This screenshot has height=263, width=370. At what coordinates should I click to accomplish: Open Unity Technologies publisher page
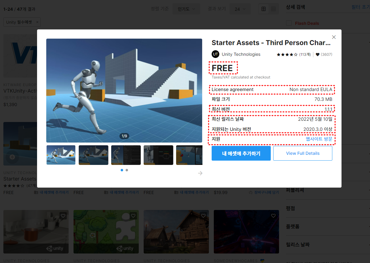tap(241, 54)
